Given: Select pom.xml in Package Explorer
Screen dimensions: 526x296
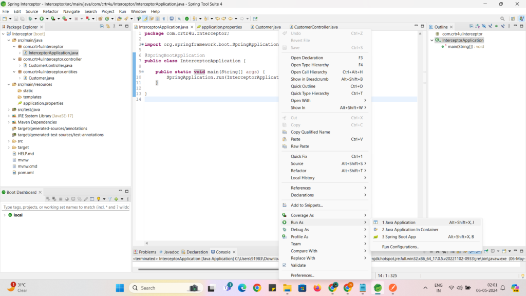Looking at the screenshot, I should [26, 173].
